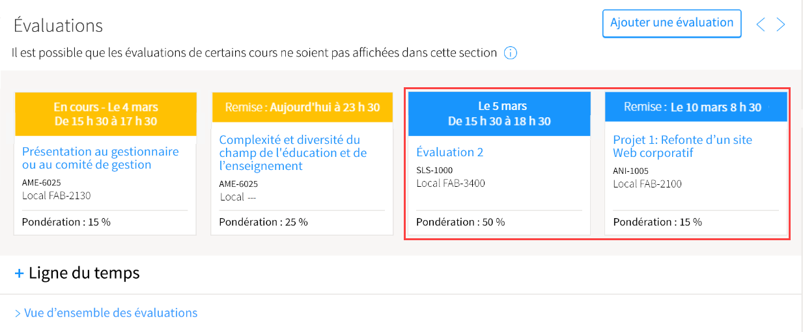803x332 pixels.
Task: Click the SLS-1000 course code
Action: (x=434, y=171)
